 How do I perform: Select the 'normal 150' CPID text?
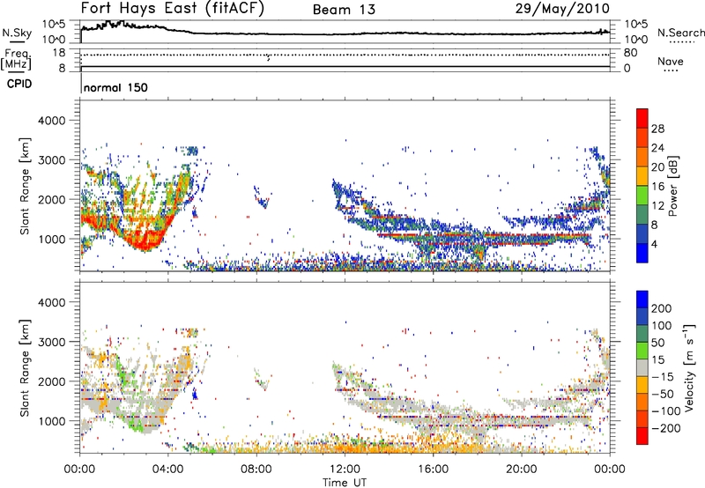[115, 87]
